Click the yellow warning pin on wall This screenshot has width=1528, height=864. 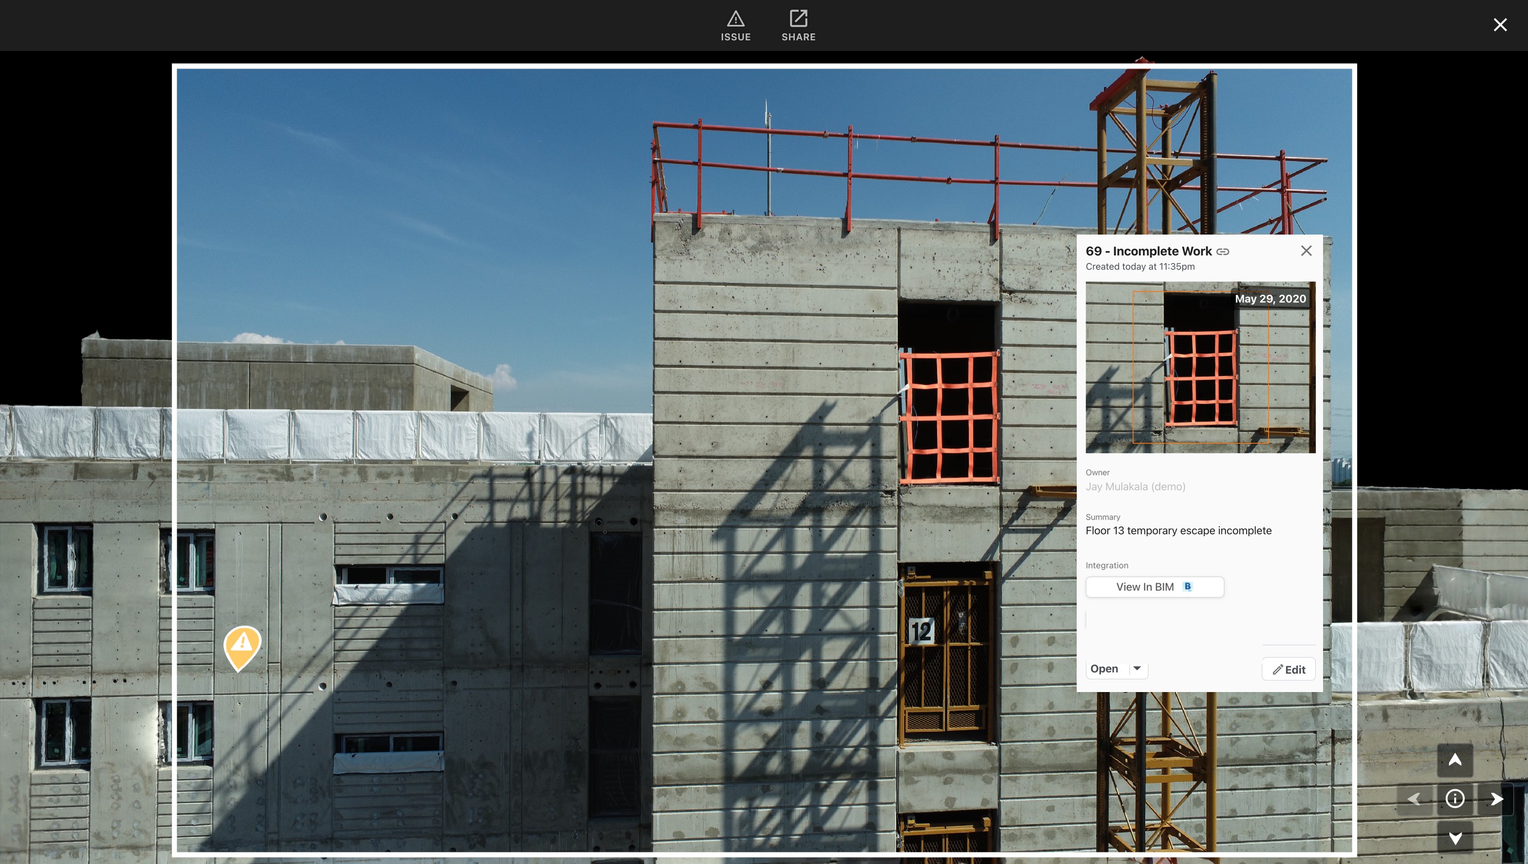pos(242,645)
